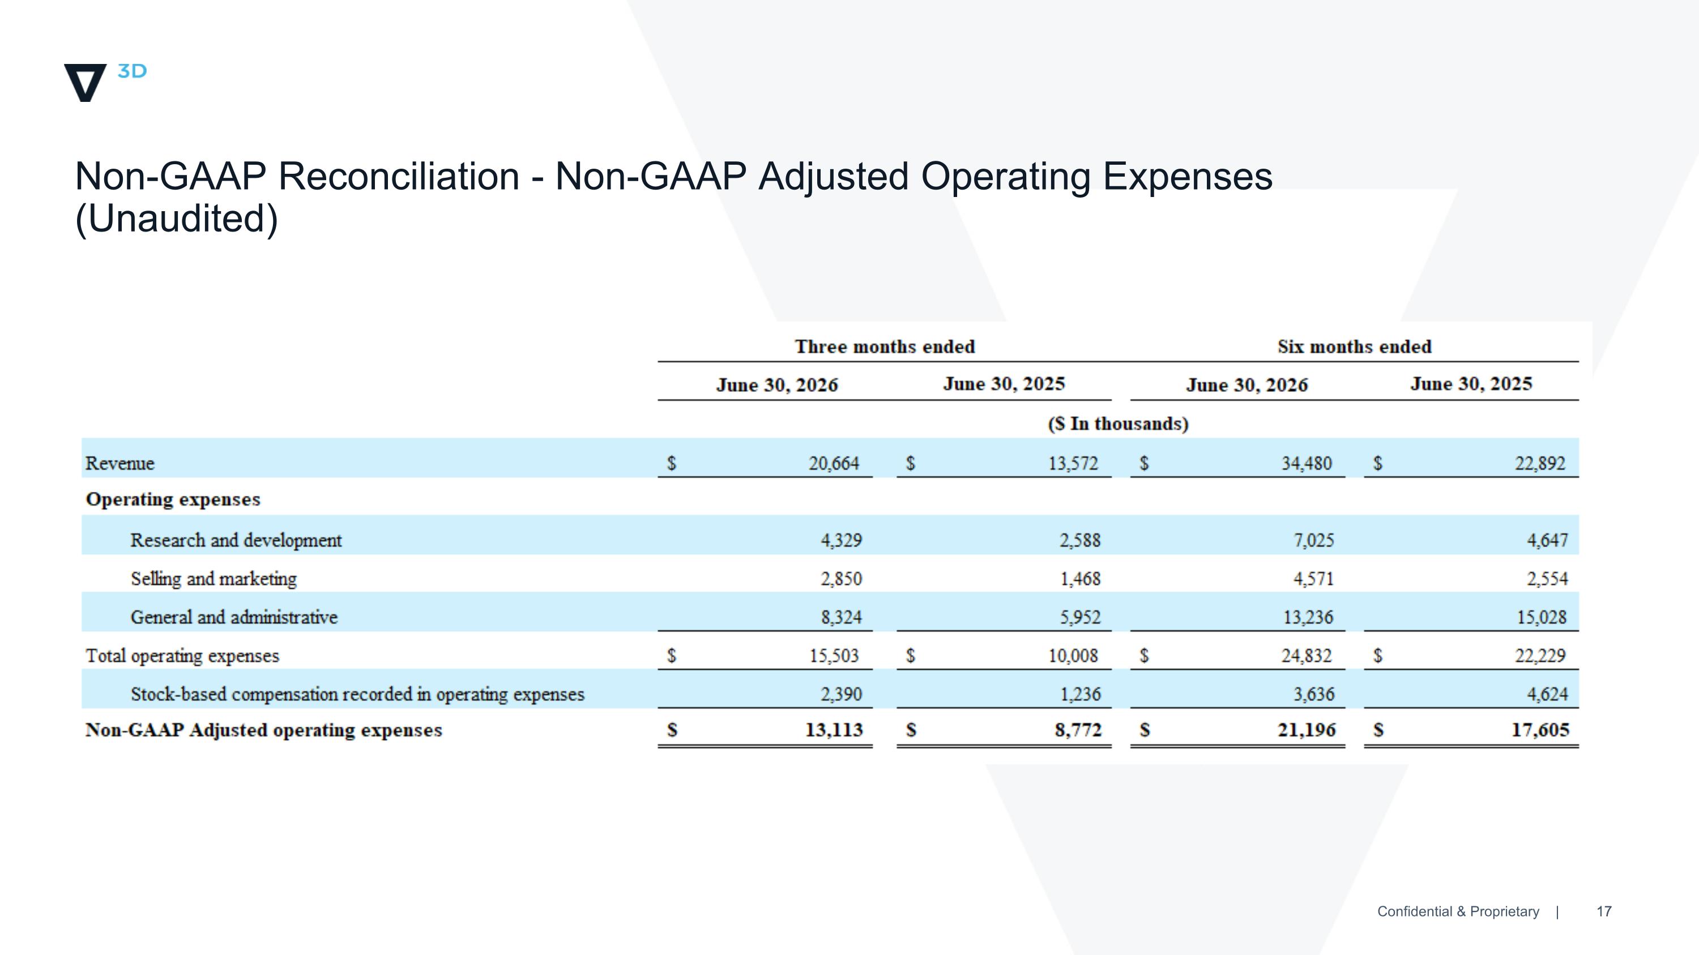Select the revenue value 34,480
The image size is (1699, 955).
(x=1307, y=463)
